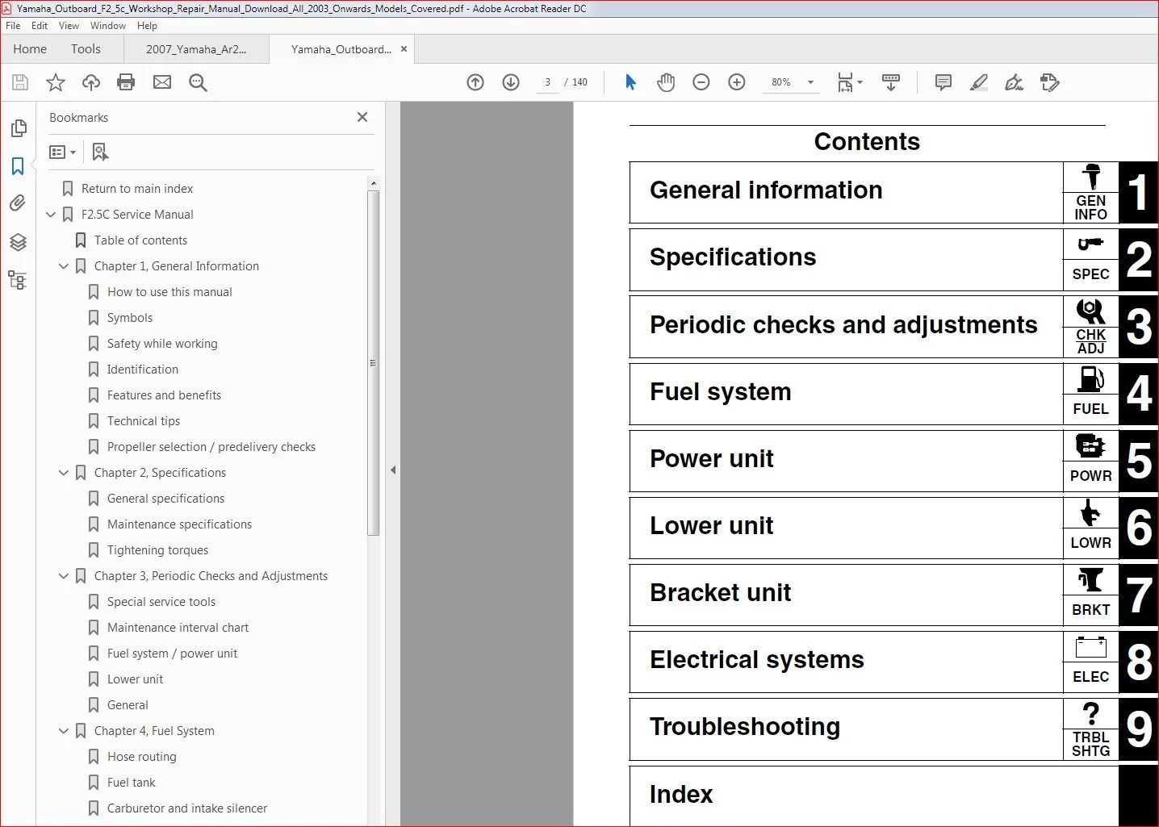1159x827 pixels.
Task: Collapse Chapter 3, Periodic Checks and Adjustments
Action: click(x=64, y=576)
